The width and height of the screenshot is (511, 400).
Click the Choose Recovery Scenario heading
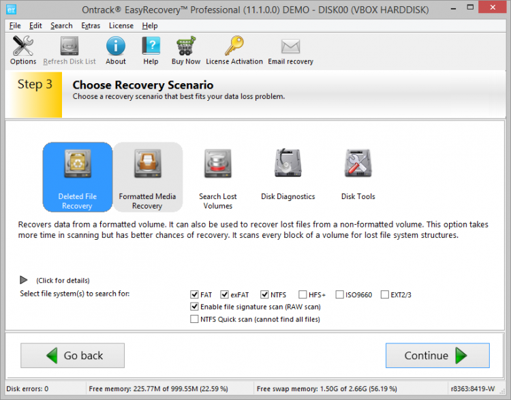(143, 85)
